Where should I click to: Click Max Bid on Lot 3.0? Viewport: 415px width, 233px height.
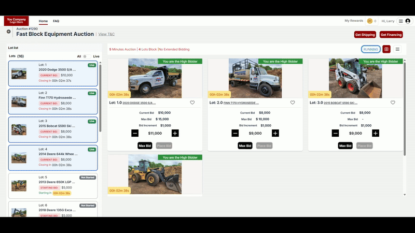point(345,145)
